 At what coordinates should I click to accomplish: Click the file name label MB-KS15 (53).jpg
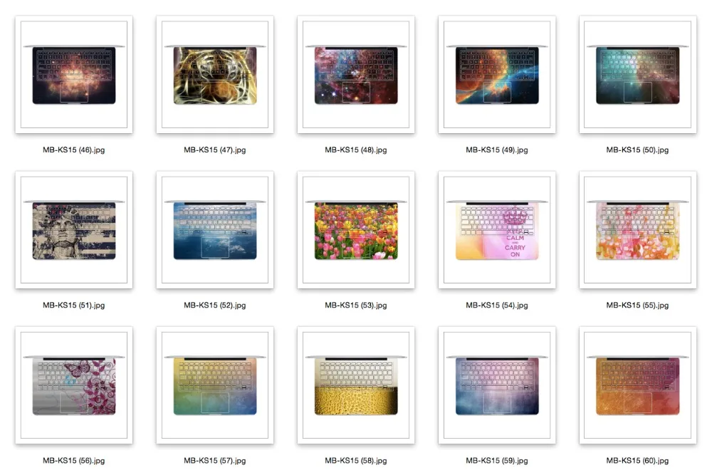(356, 305)
